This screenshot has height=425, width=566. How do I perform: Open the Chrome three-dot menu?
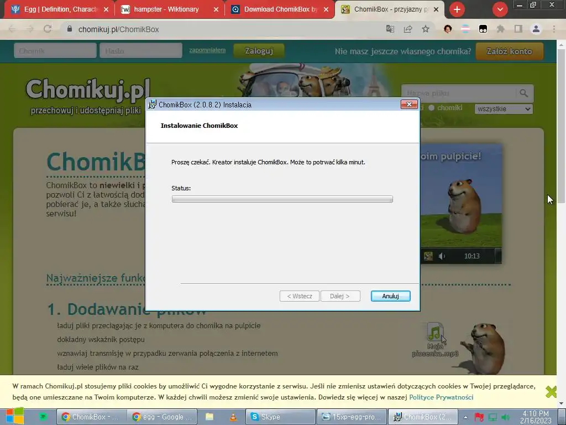point(554,29)
